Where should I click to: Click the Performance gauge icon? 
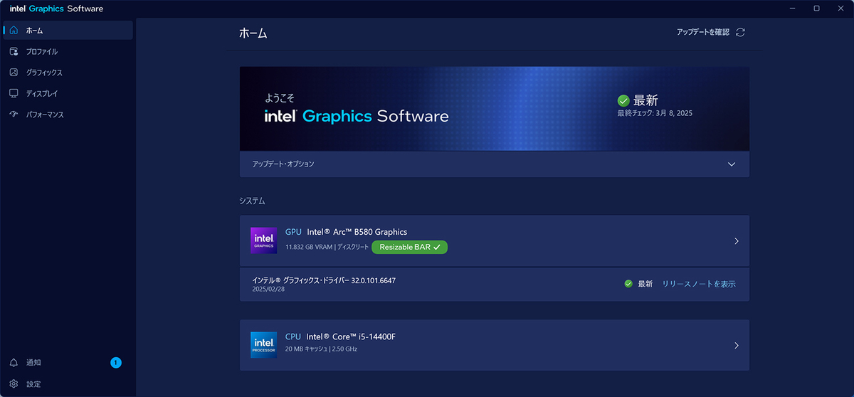[14, 115]
